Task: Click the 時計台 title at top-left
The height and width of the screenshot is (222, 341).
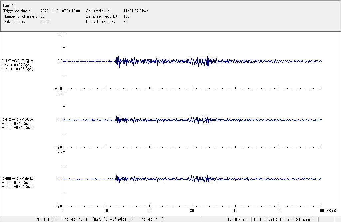Action: (9, 6)
